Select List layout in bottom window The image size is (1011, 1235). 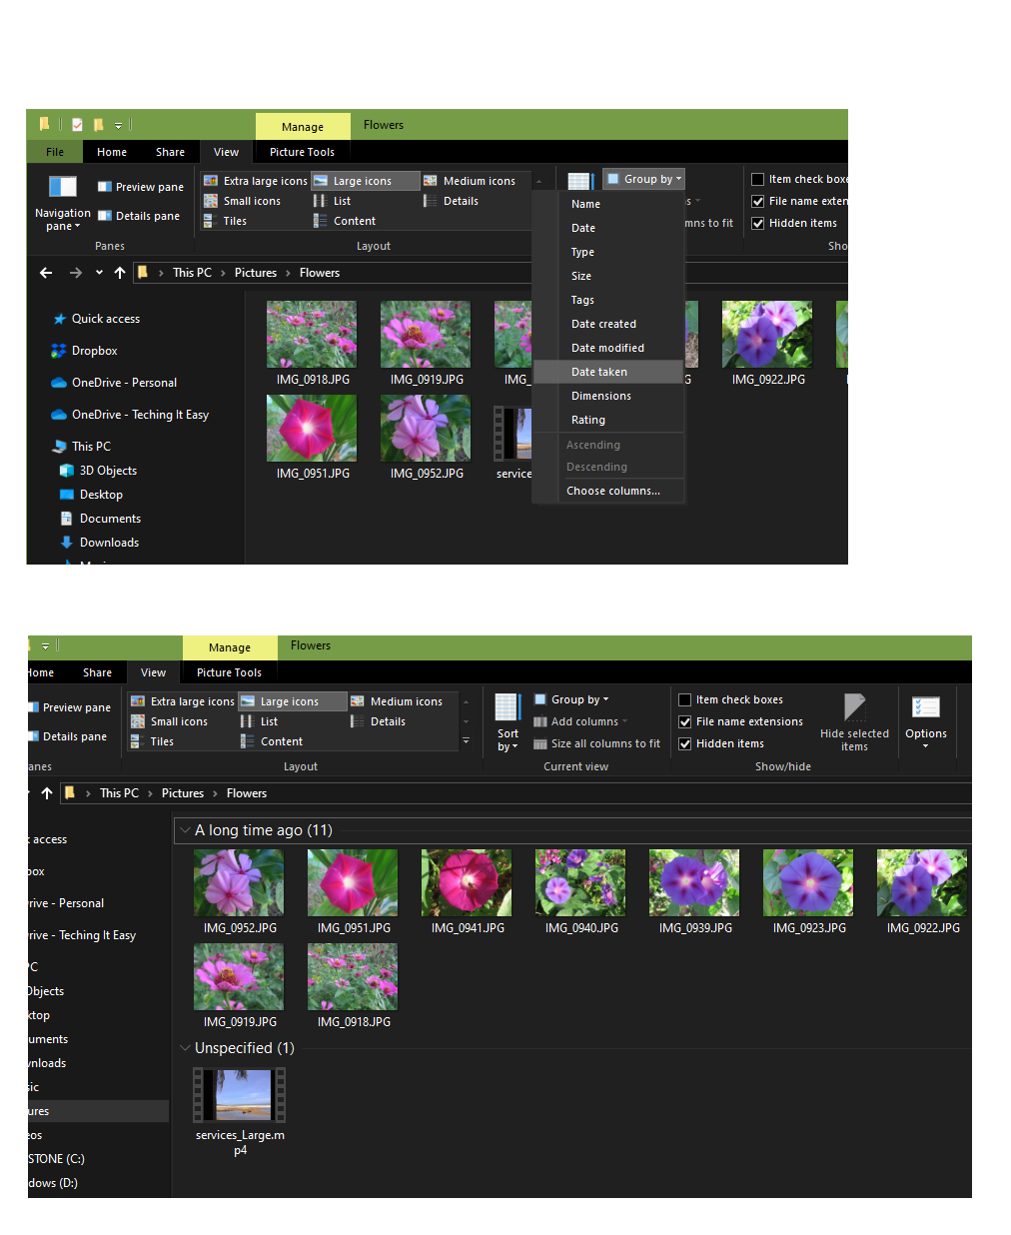pos(260,721)
